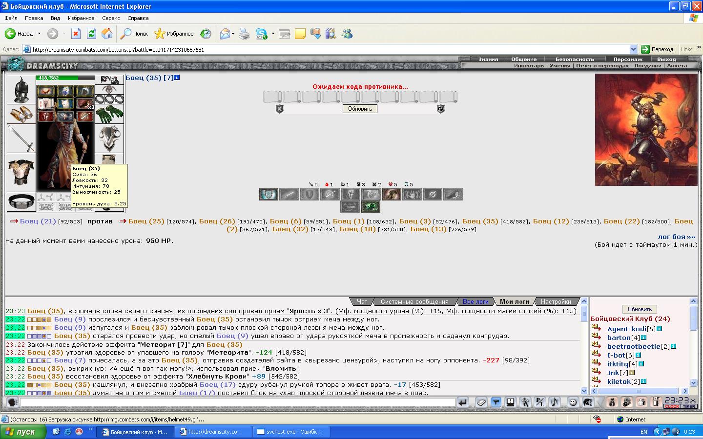The image size is (703, 439).
Task: Click Поединки in top navigation
Action: pyautogui.click(x=648, y=65)
